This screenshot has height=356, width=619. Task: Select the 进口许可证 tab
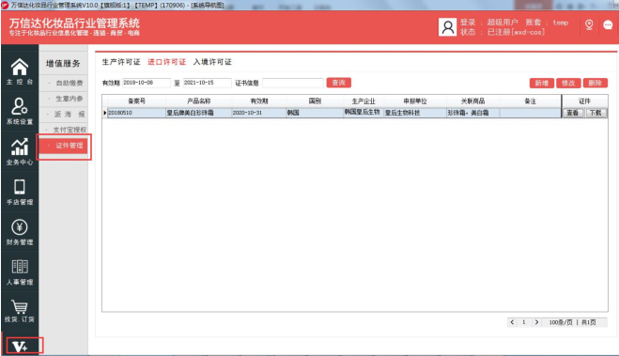point(166,62)
